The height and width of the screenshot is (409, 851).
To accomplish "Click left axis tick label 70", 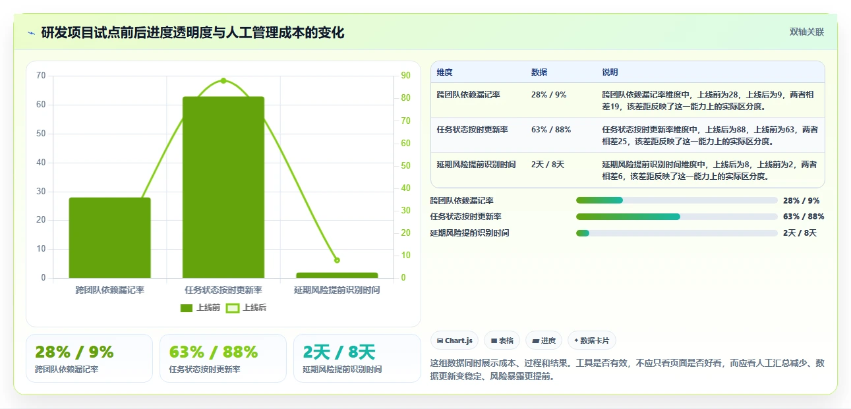I will (x=41, y=76).
